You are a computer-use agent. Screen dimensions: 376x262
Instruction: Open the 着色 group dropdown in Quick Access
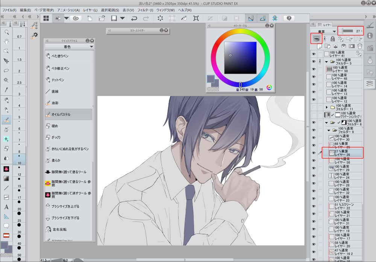point(91,47)
